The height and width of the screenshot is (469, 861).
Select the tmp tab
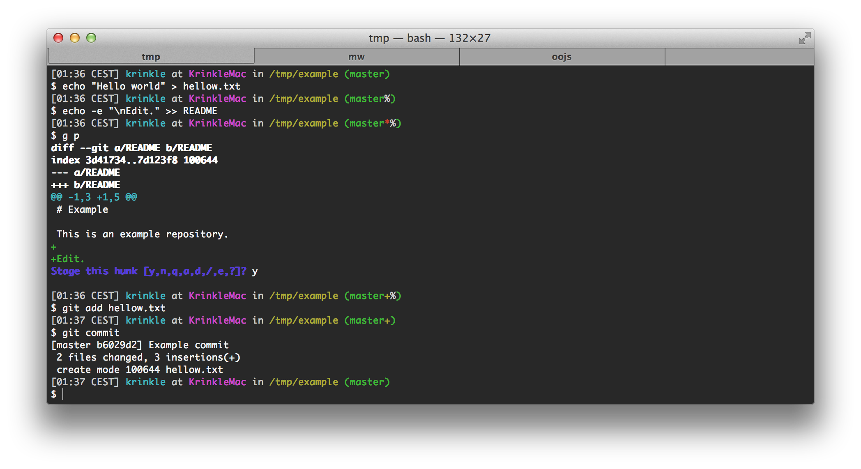[151, 57]
